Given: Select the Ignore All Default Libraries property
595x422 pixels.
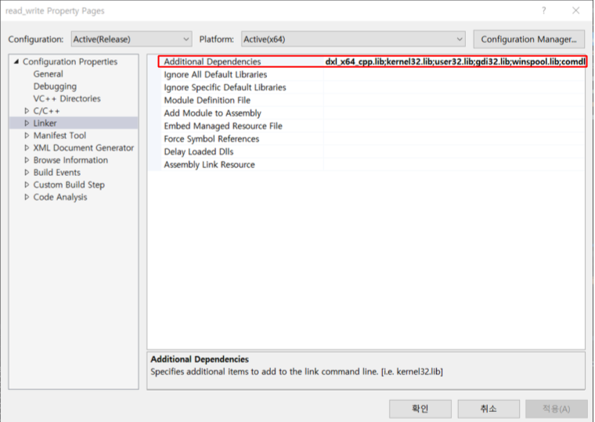Looking at the screenshot, I should [x=215, y=75].
